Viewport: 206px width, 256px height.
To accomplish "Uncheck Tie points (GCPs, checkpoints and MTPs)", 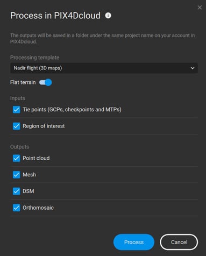I will pos(17,110).
